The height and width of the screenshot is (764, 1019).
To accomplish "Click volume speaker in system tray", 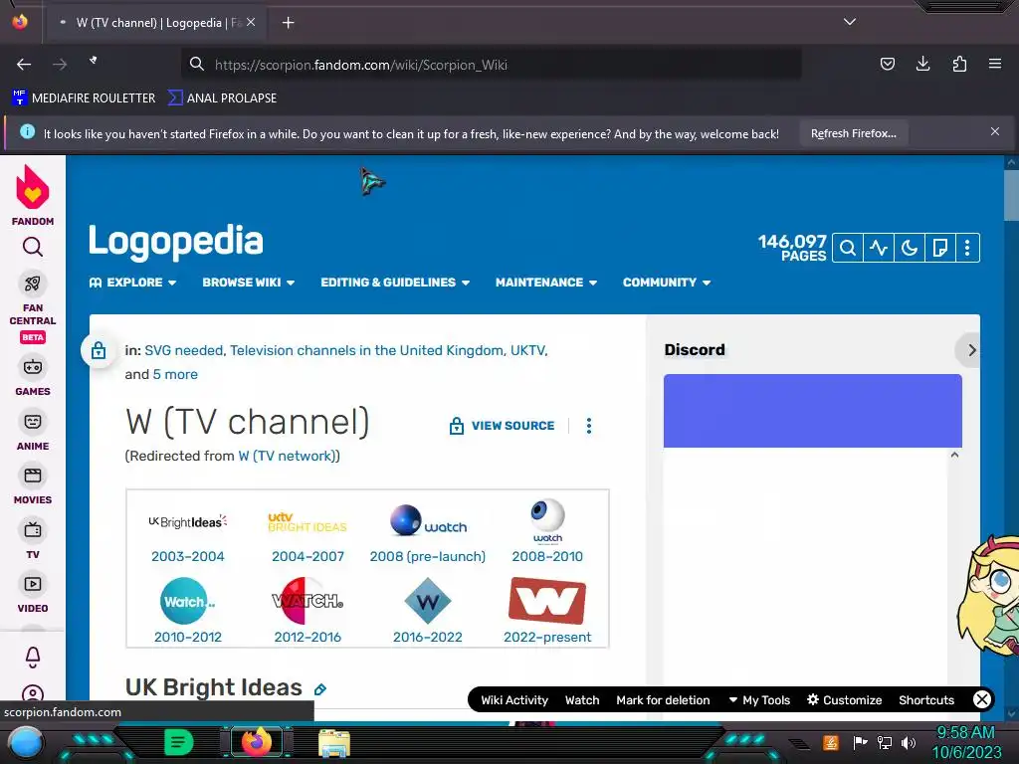I will 908,742.
